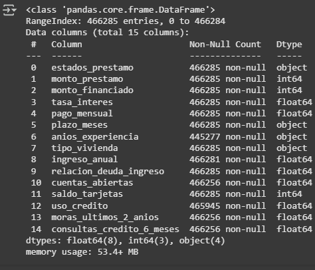Click the 'memory usage: 53.4+ MB' line

[82, 252]
